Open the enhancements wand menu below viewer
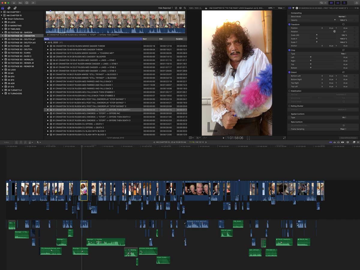Image resolution: width=360 pixels, height=270 pixels. tap(198, 138)
